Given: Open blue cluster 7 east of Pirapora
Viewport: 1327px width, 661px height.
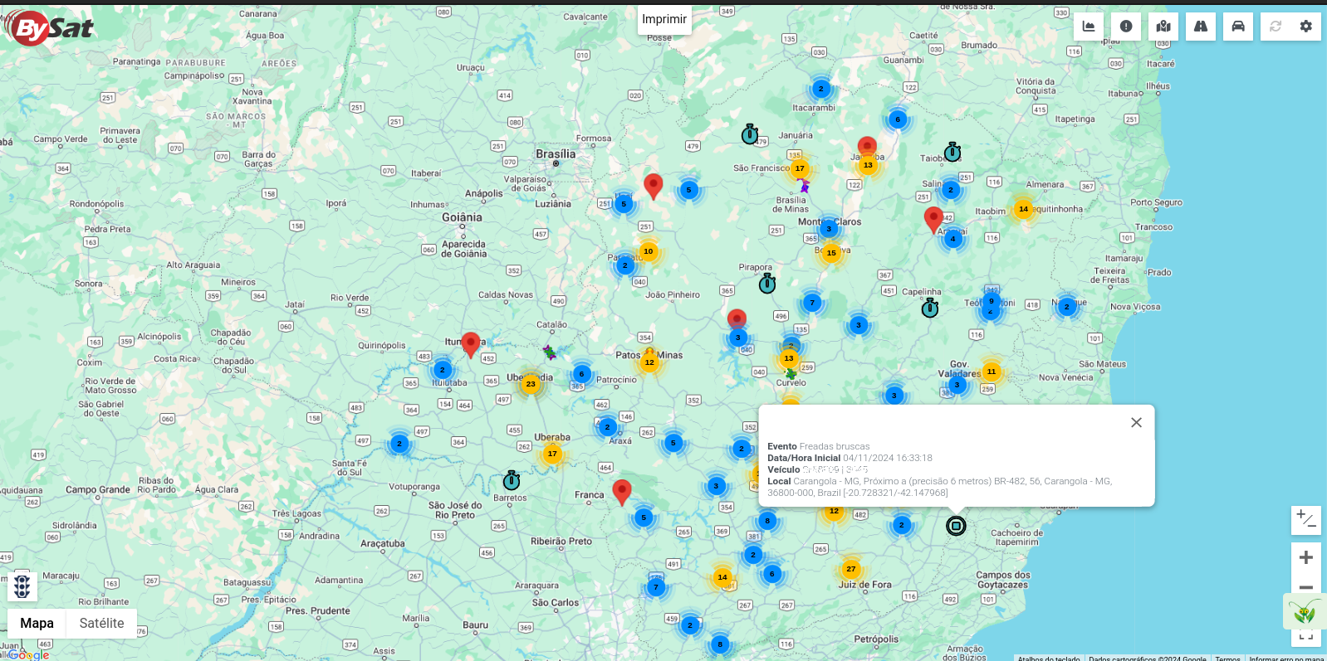Looking at the screenshot, I should point(813,303).
